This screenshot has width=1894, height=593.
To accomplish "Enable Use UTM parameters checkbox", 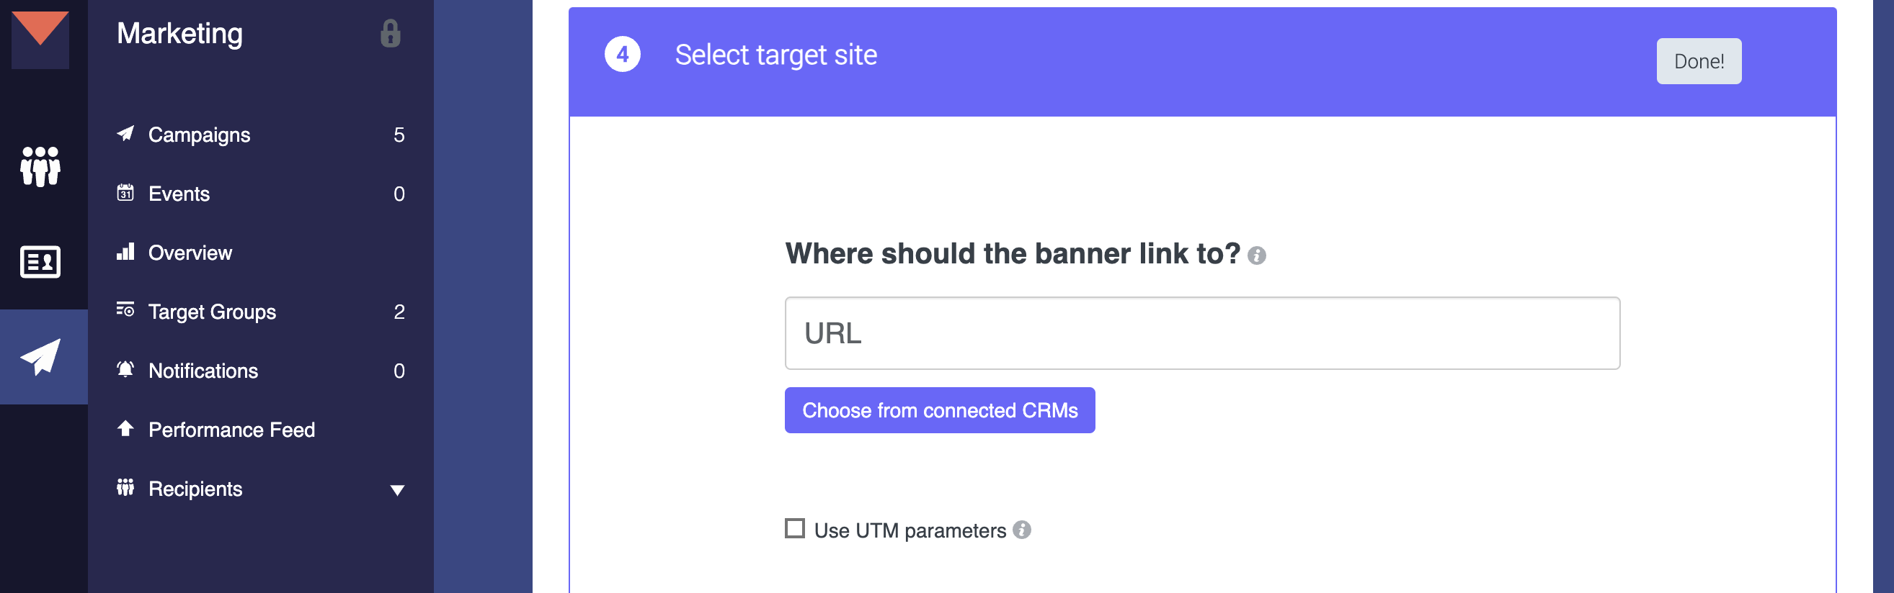I will pyautogui.click(x=795, y=528).
